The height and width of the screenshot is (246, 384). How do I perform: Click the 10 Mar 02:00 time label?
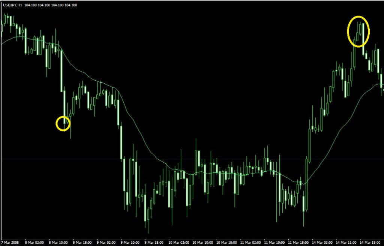pyautogui.click(x=179, y=243)
